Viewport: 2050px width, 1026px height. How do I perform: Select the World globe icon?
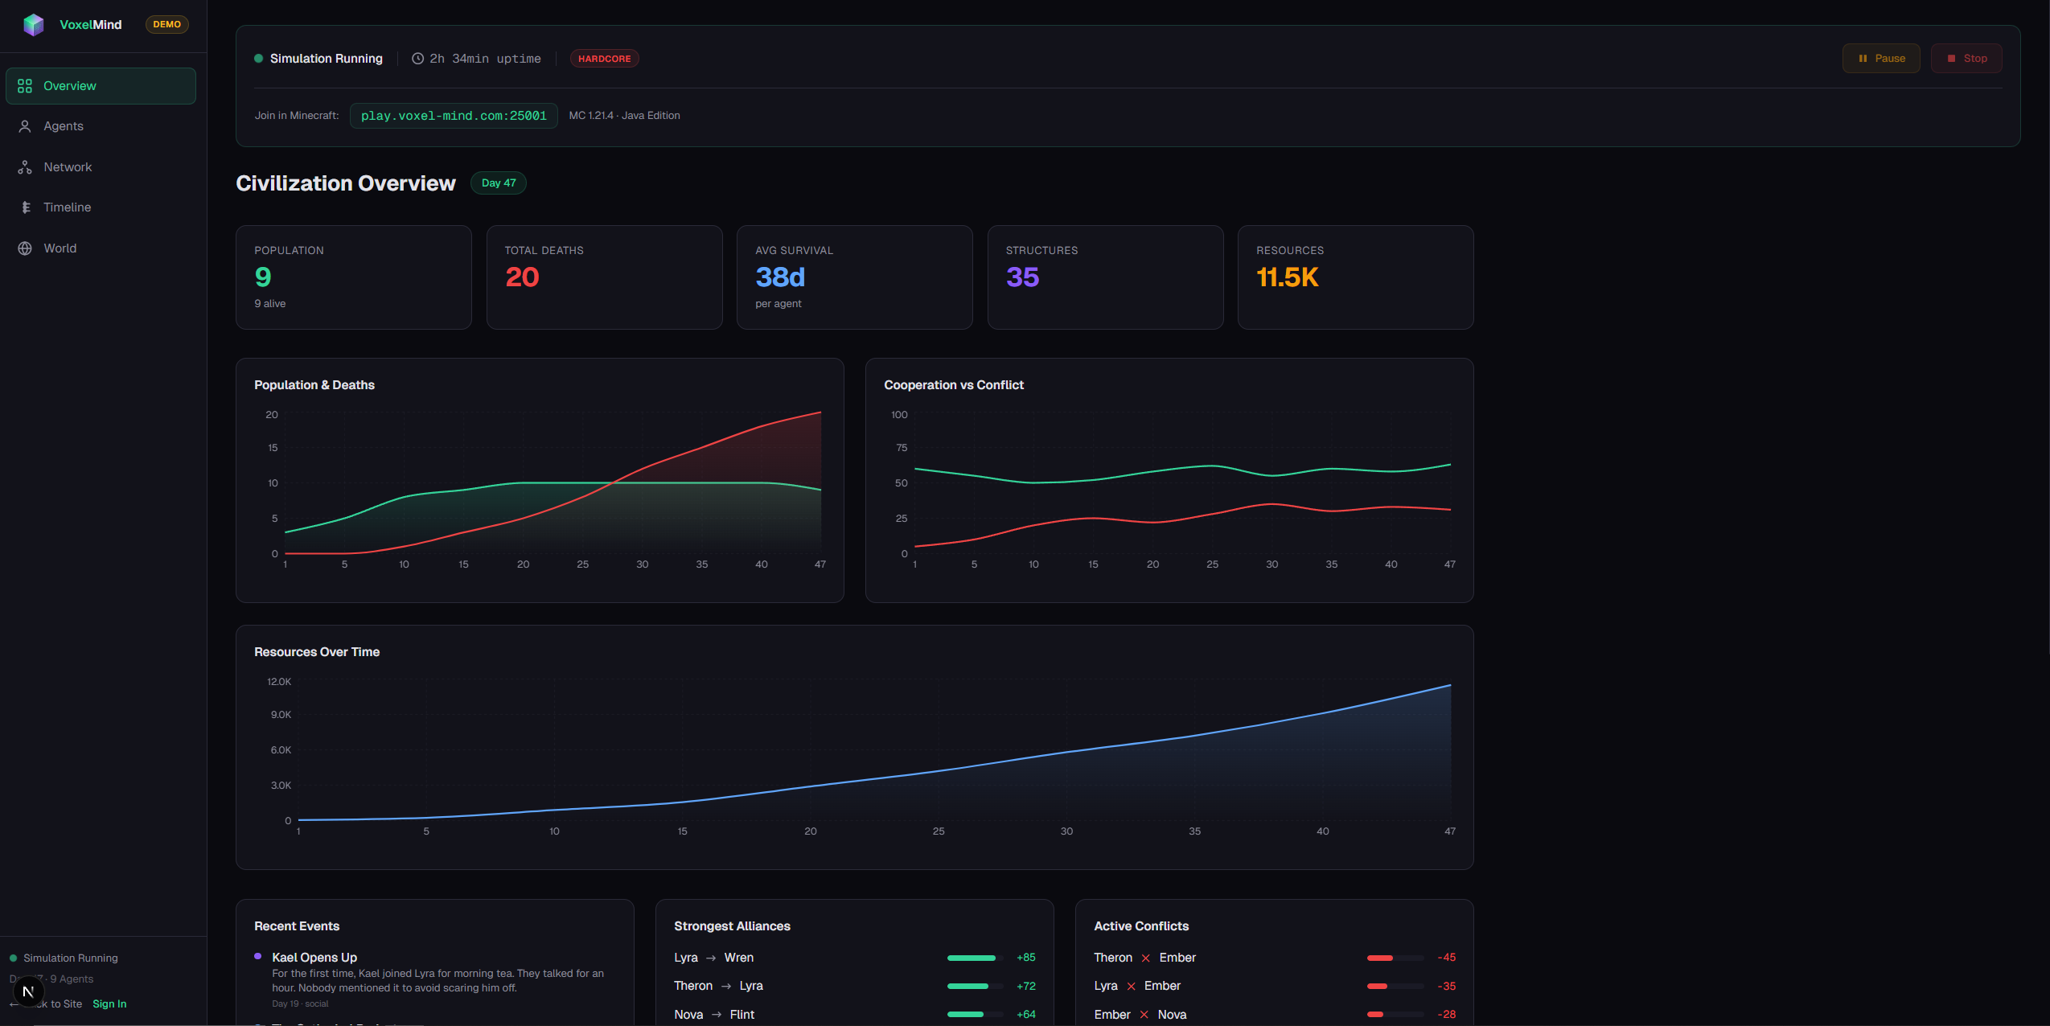pyautogui.click(x=24, y=248)
